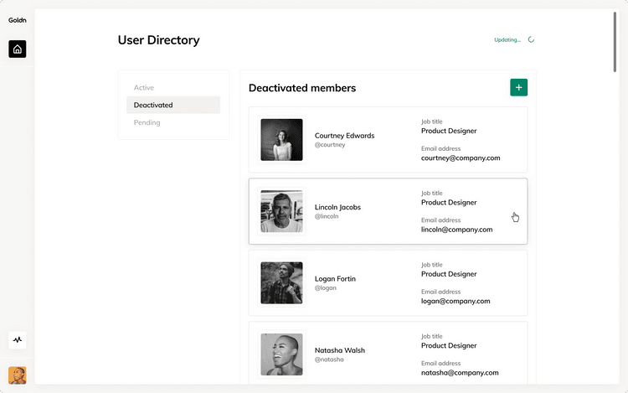
Task: Click the Updating... status text
Action: click(507, 39)
